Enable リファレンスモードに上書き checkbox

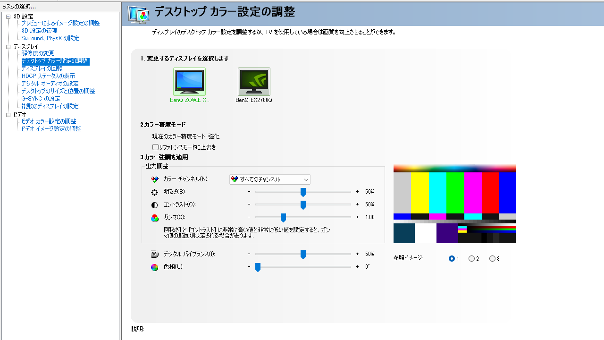[155, 147]
